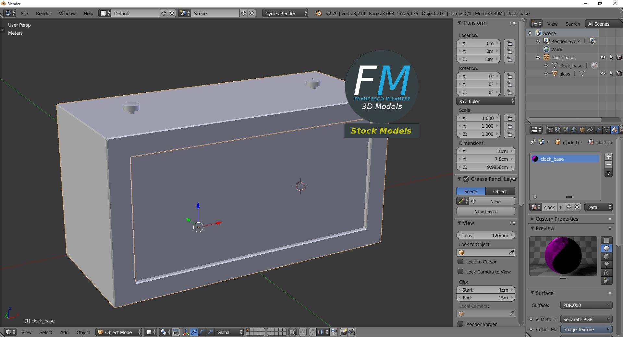Screen dimensions: 623x337
Task: Open material slot specials arrow menu
Action: (608, 173)
